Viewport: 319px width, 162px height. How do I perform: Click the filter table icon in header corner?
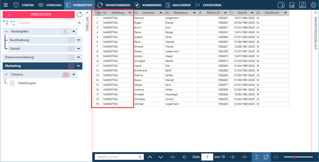click(97, 13)
